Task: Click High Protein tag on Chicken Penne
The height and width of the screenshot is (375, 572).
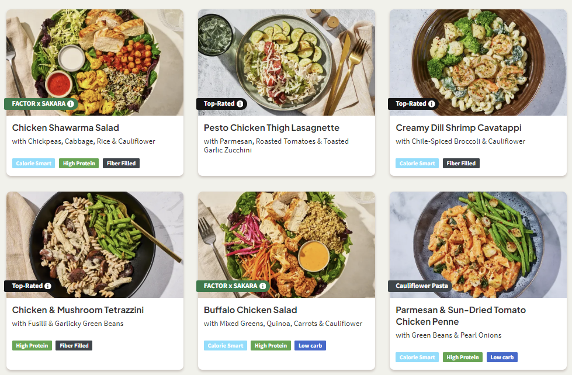Action: pyautogui.click(x=462, y=357)
